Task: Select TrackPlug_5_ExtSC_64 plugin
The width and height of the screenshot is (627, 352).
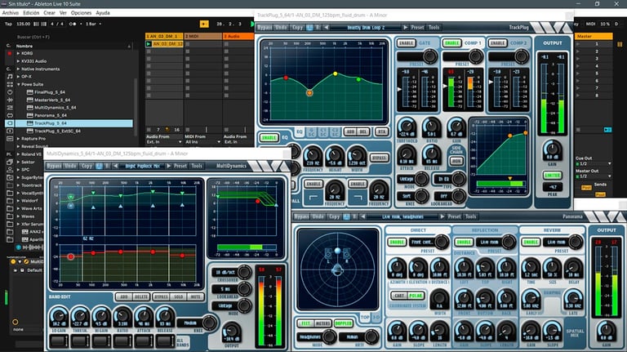Action: [57, 131]
